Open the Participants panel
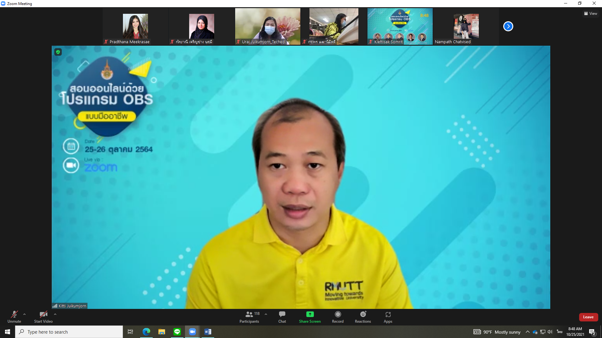The width and height of the screenshot is (602, 338). (x=249, y=317)
